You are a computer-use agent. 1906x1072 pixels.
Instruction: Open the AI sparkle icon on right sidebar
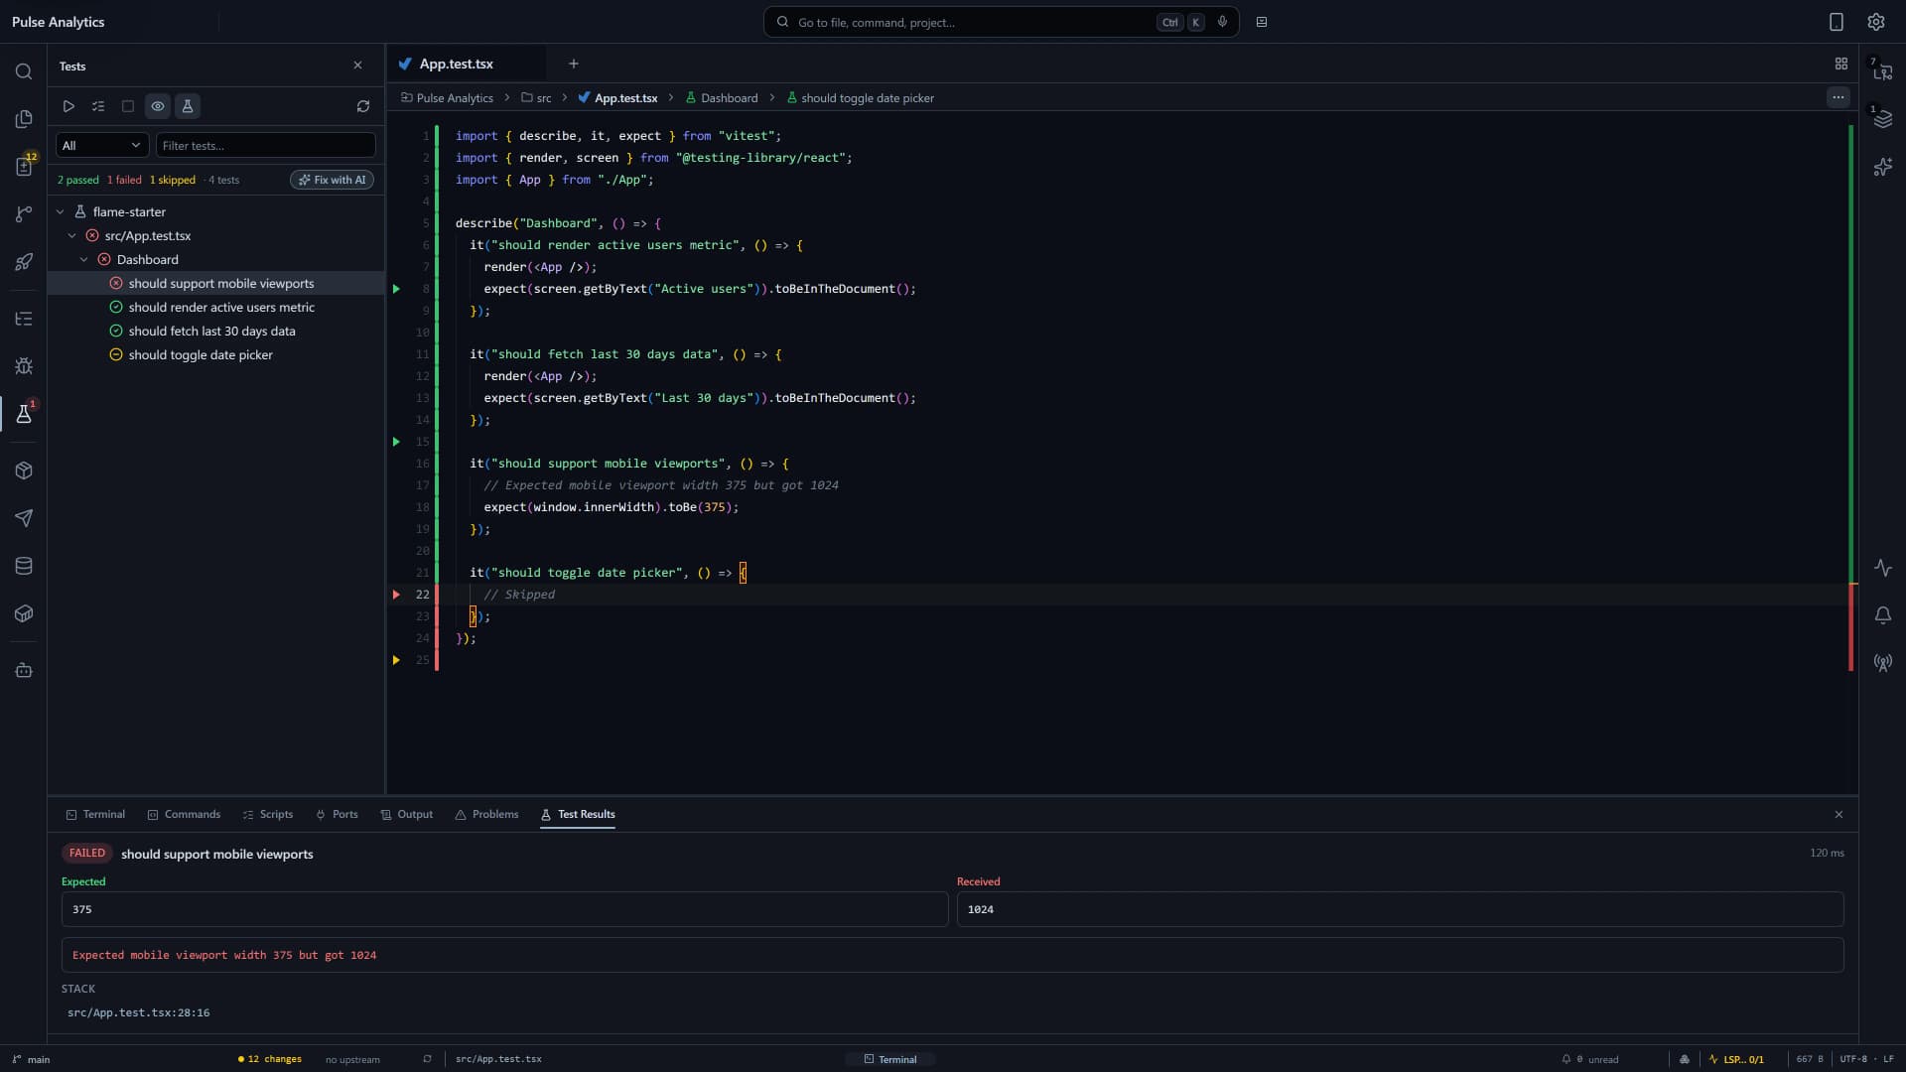coord(1882,167)
